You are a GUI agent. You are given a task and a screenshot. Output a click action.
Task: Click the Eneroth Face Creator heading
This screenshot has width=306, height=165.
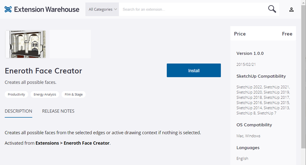tap(43, 71)
